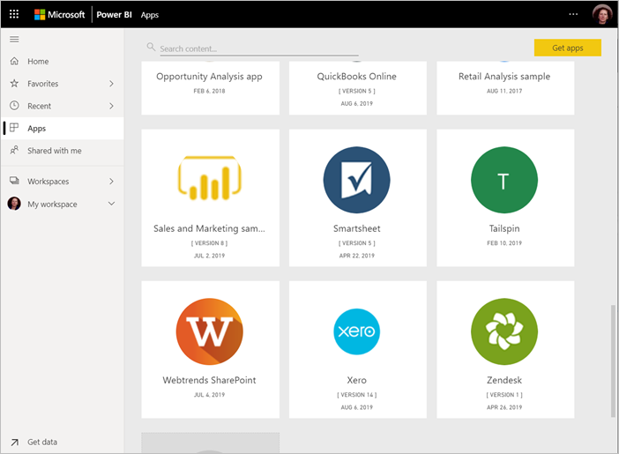
Task: Click the Xero title text
Action: click(357, 380)
